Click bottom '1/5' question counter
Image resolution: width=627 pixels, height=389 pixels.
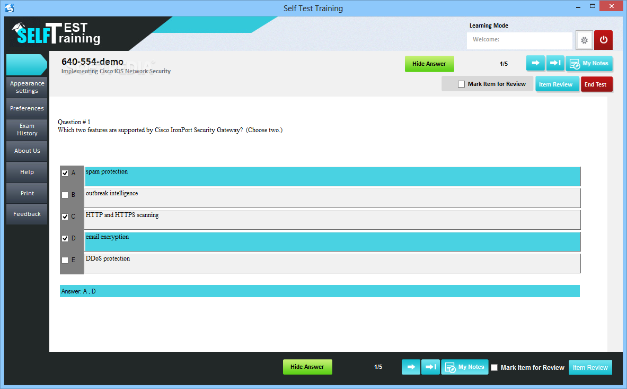click(x=378, y=367)
